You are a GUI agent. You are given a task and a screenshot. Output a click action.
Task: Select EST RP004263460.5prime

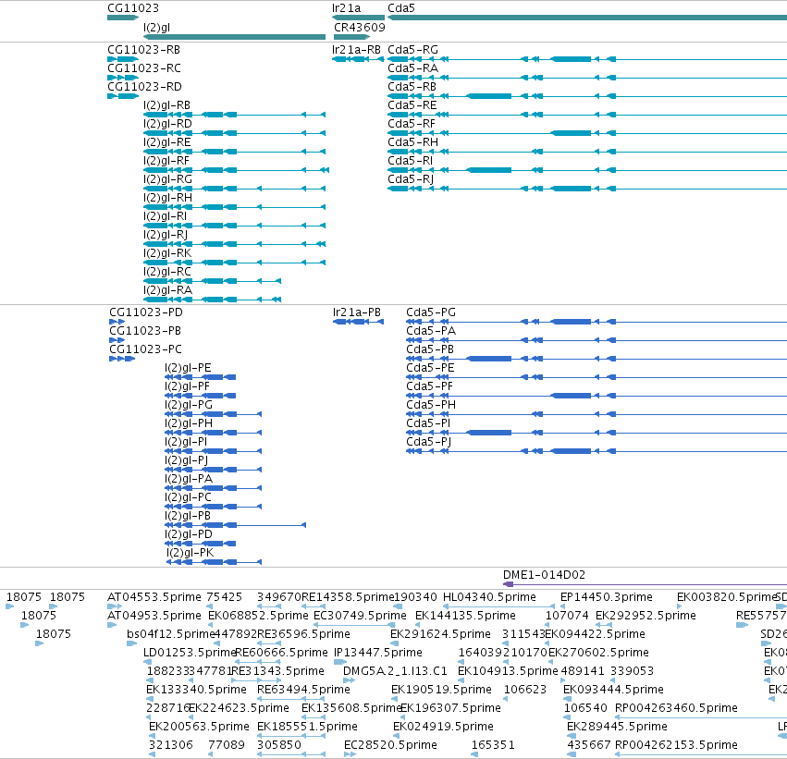[x=676, y=708]
